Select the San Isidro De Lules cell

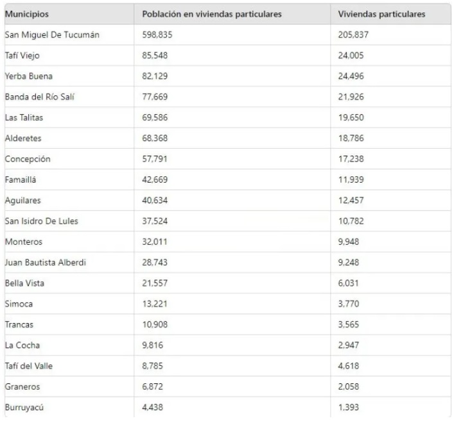pyautogui.click(x=42, y=221)
